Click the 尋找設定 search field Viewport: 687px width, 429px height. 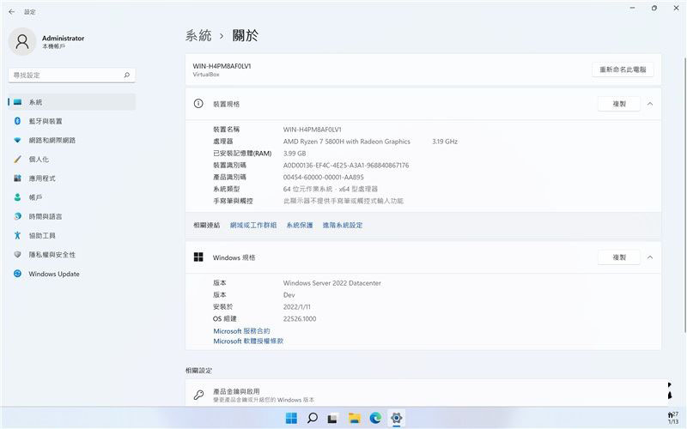pyautogui.click(x=64, y=76)
